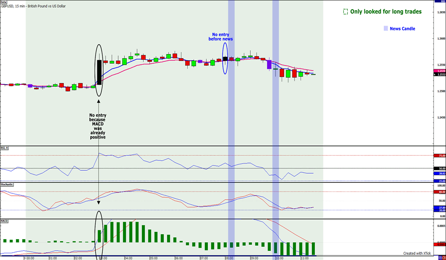Image resolution: width=446 pixels, height=260 pixels.
Task: Click the 1.2650 price axis label
Action: click(x=441, y=12)
